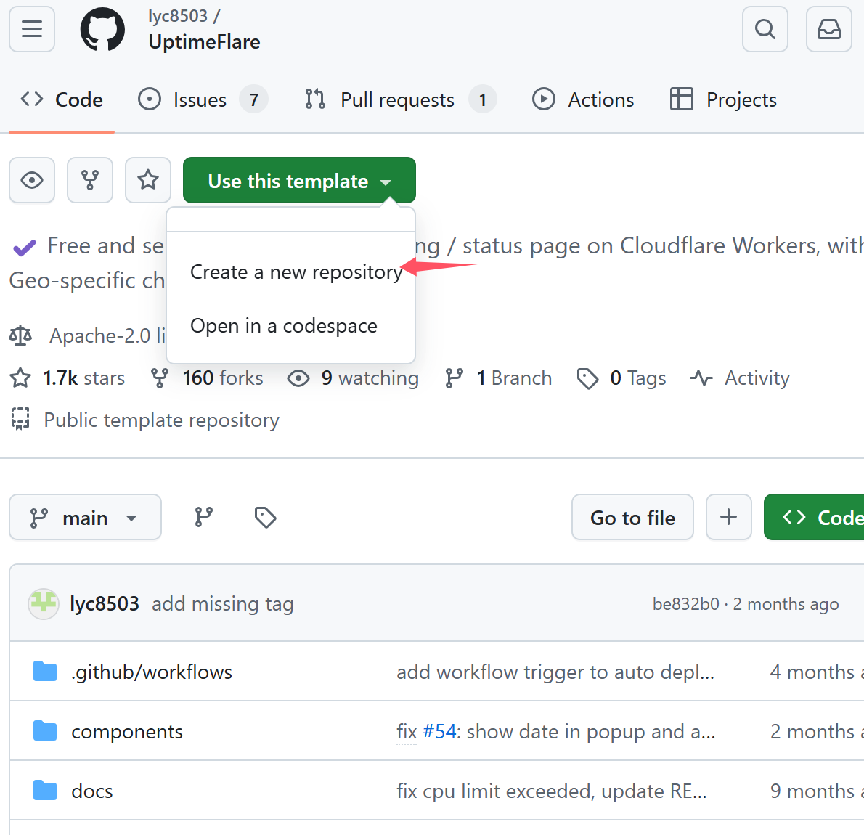Click the Projects table icon
864x835 pixels.
point(682,99)
